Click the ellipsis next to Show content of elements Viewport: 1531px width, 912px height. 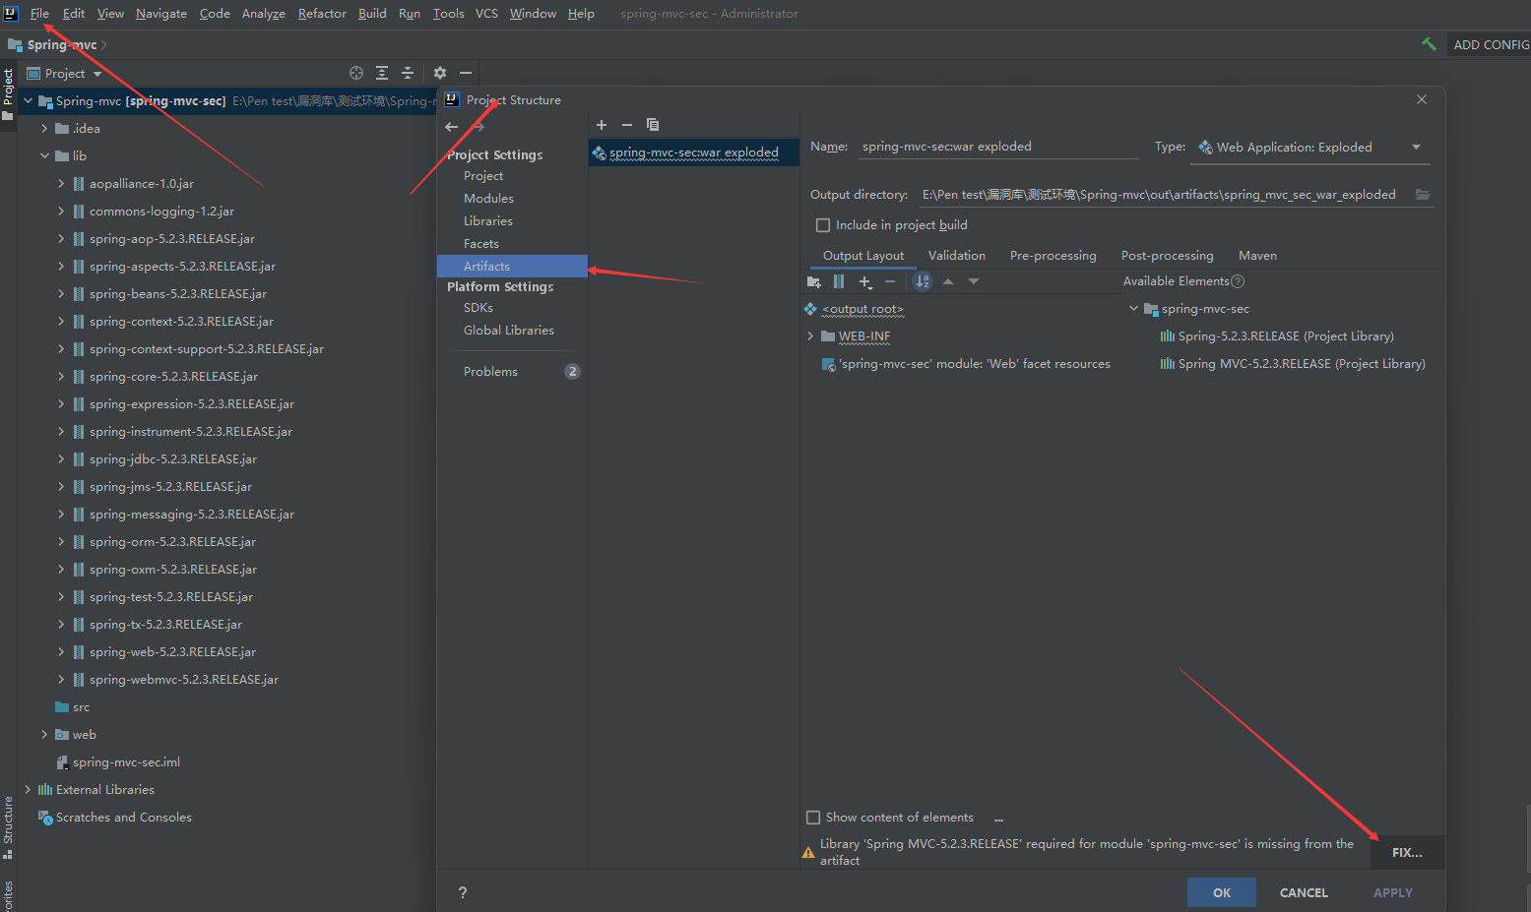(998, 819)
